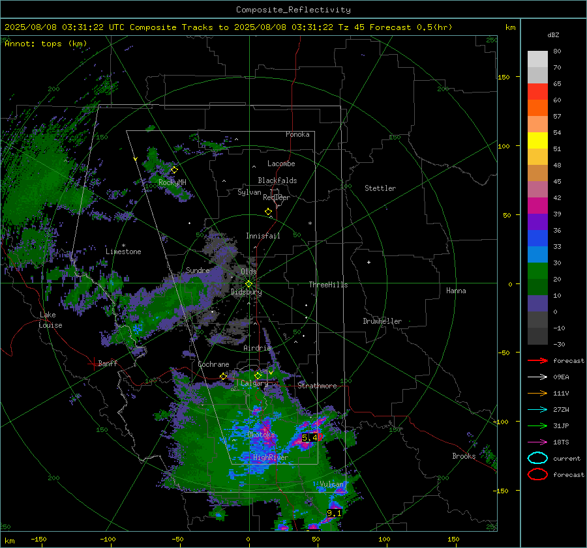Image resolution: width=587 pixels, height=548 pixels.
Task: Click the purple 36-39 dBZ color swatch
Action: 537,222
